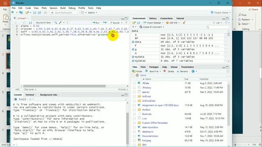Viewport: 262px width, 147px height.
Task: Select the AirDroidCast folder checkbox
Action: click(134, 101)
